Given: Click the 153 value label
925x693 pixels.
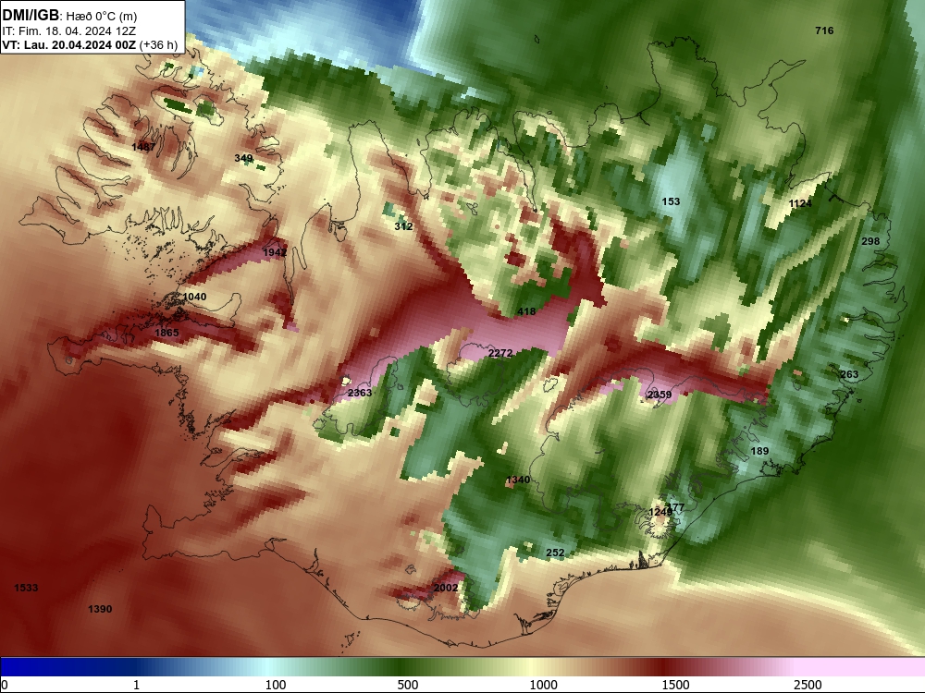Looking at the screenshot, I should point(671,201).
